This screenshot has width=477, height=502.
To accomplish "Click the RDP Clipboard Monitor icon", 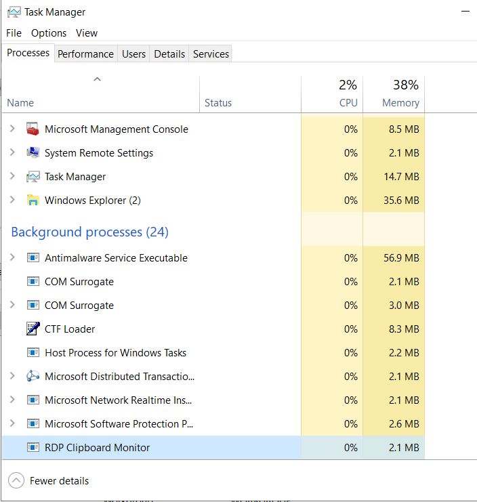I will point(33,447).
